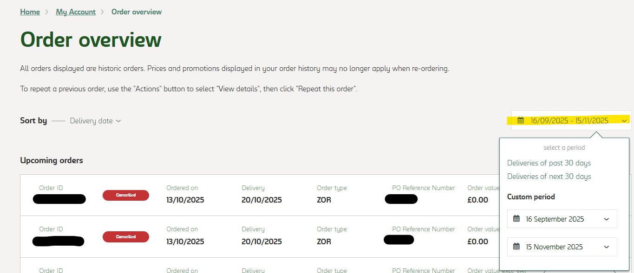Click the 15 November 2025 date field
This screenshot has height=273, width=634.
(x=554, y=247)
